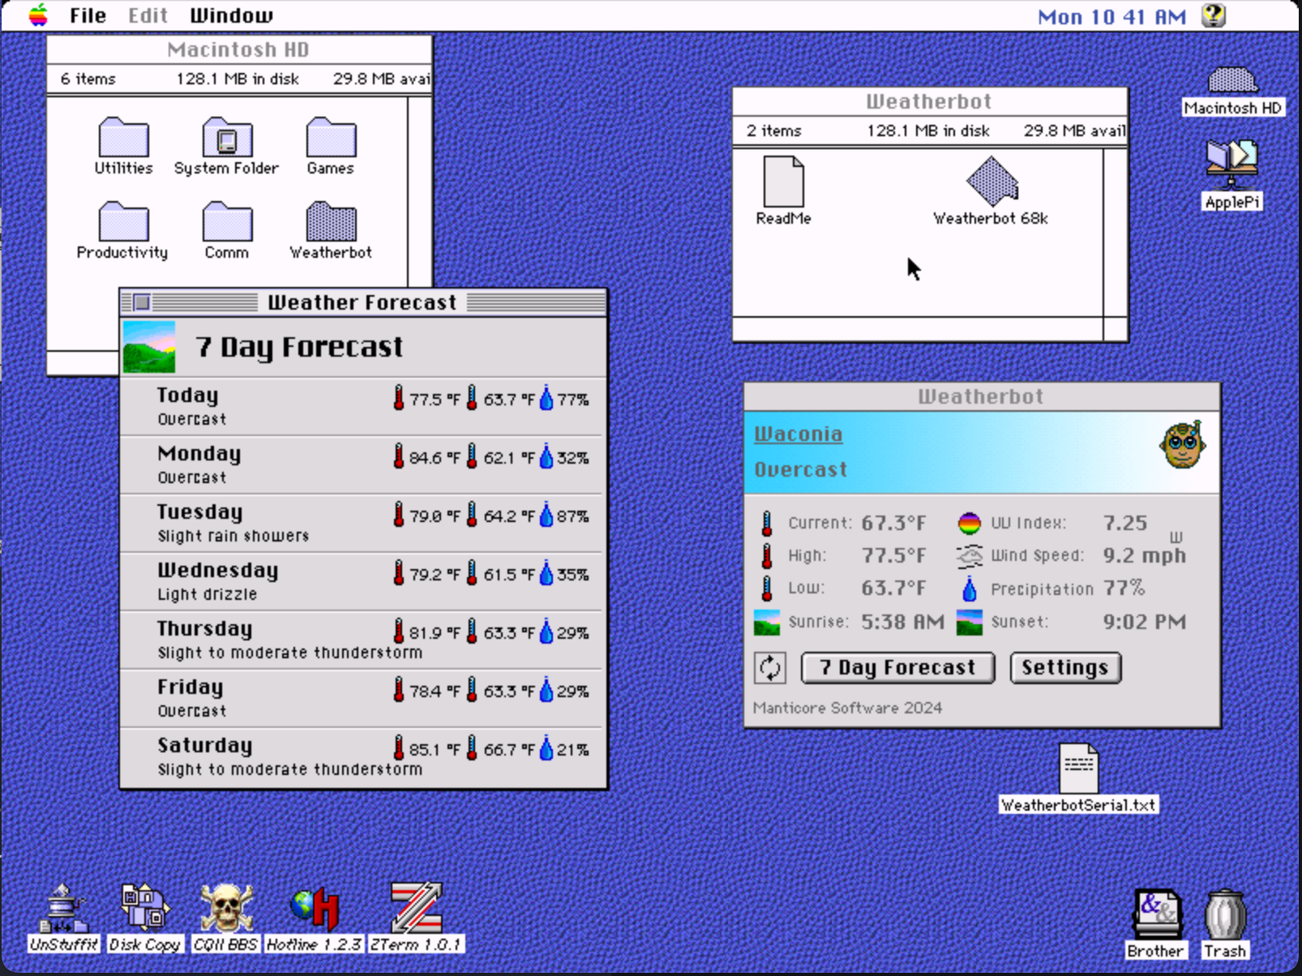
Task: Open the Weatherbot 68k application icon
Action: (x=991, y=182)
